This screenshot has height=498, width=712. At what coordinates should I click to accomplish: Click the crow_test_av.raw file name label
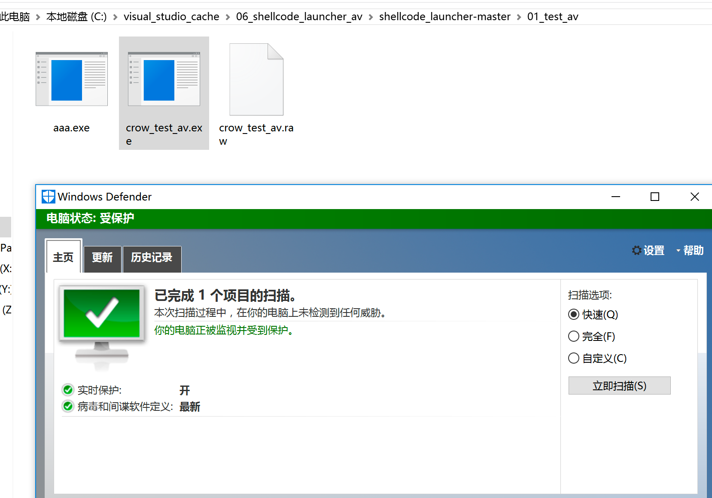[256, 134]
